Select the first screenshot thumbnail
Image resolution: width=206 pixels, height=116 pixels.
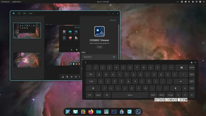[x=27, y=31]
